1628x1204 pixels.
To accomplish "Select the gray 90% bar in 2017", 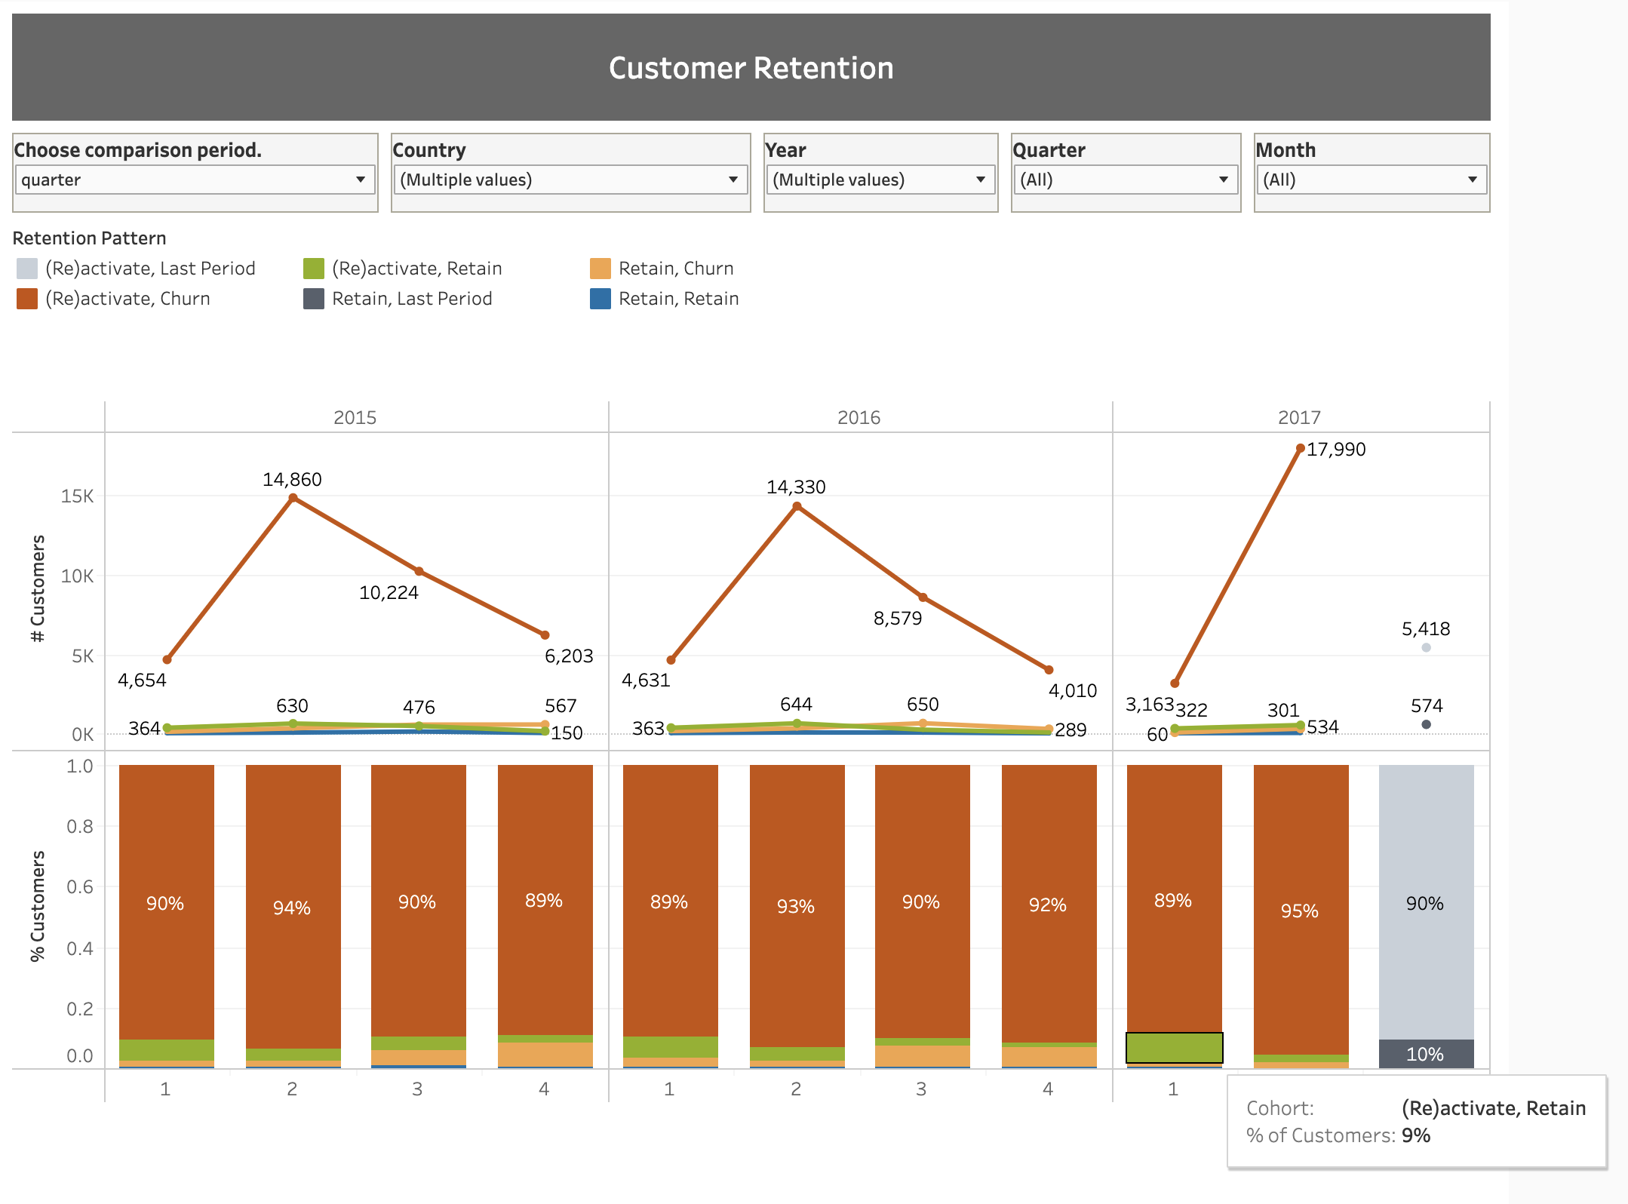I will (x=1426, y=901).
